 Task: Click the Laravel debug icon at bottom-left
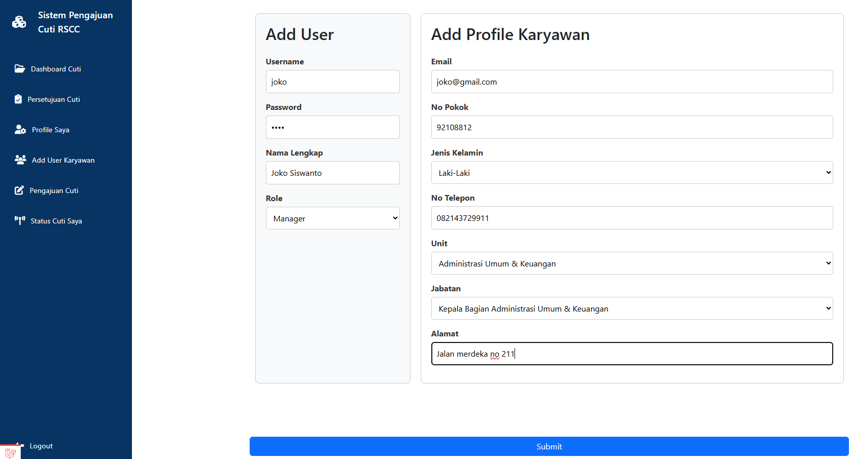tap(10, 452)
